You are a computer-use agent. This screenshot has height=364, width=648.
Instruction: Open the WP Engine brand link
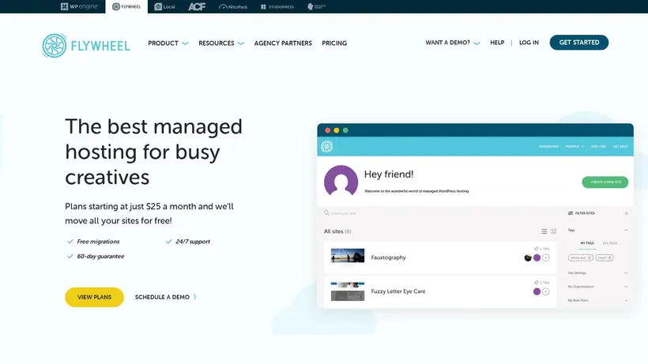79,6
